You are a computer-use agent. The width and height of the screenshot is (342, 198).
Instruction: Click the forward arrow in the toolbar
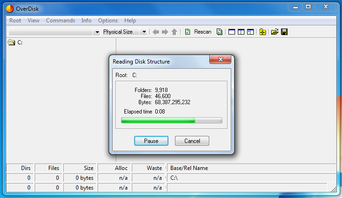(165, 32)
